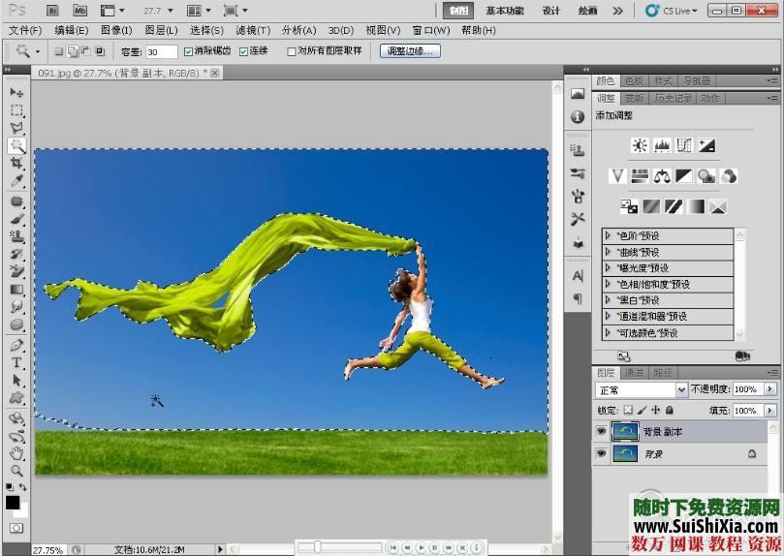
Task: Switch to the 历史记录 tab
Action: pos(671,98)
